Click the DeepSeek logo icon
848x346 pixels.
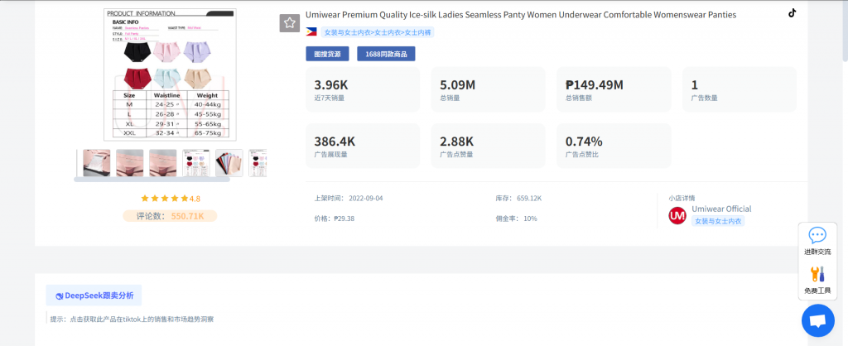coord(60,296)
